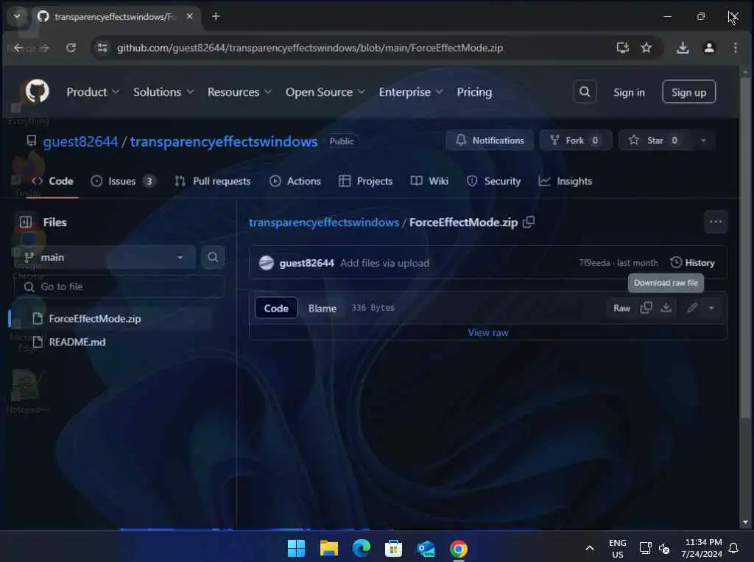Go to the Actions tab

point(295,181)
